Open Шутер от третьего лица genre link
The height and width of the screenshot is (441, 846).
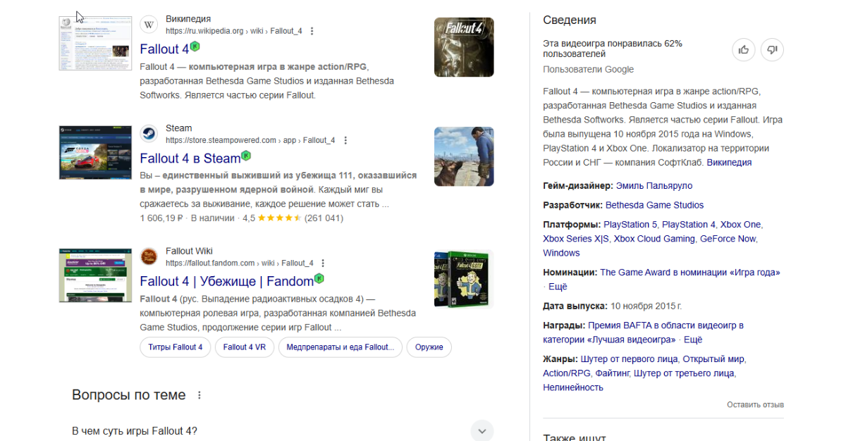pyautogui.click(x=684, y=373)
